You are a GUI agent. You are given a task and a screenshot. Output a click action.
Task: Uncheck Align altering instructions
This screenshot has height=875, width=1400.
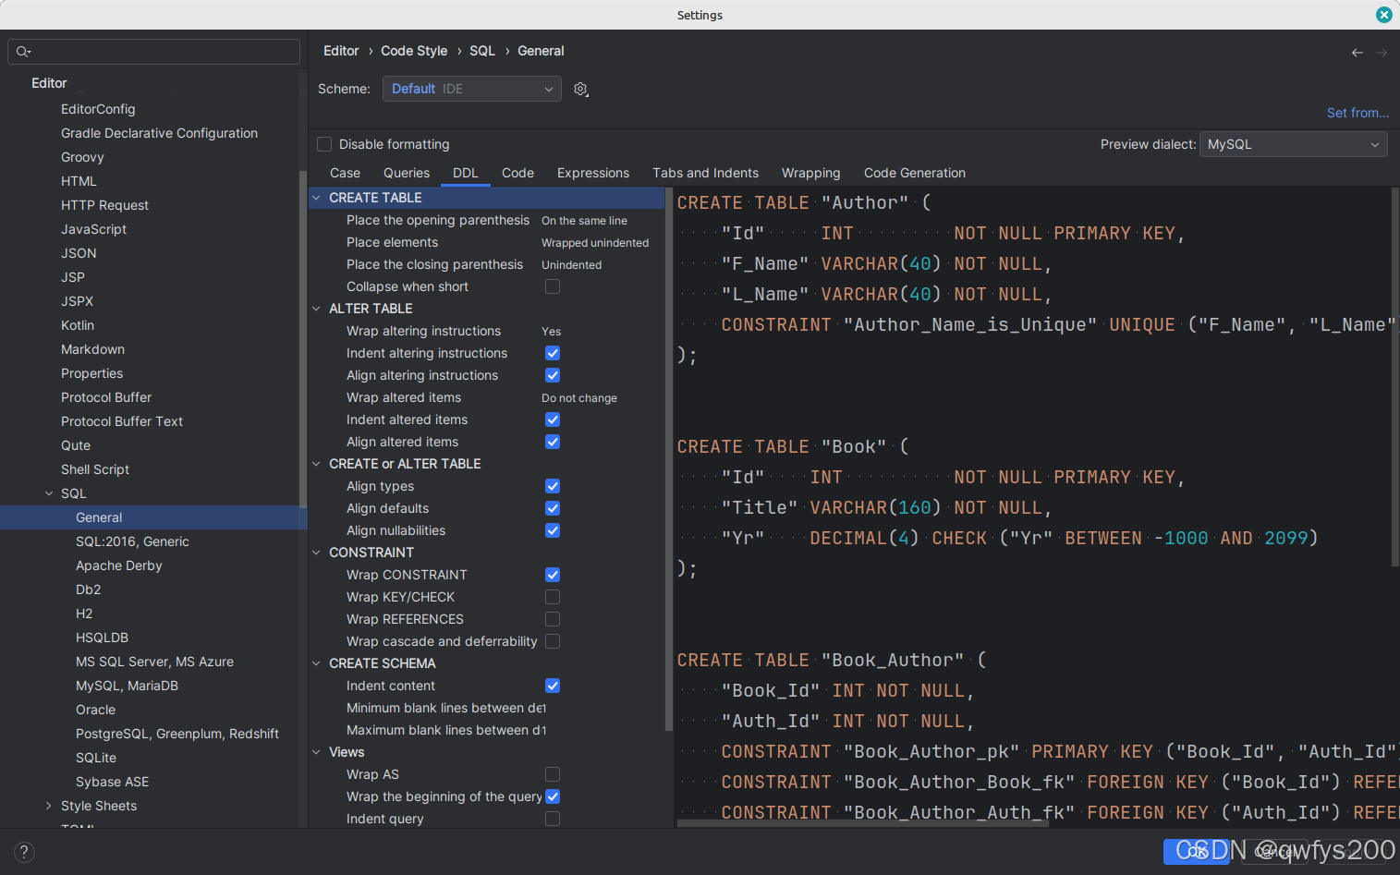click(x=553, y=375)
